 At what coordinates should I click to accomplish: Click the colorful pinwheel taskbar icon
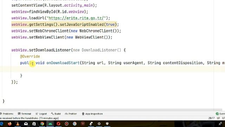pyautogui.click(x=75, y=124)
